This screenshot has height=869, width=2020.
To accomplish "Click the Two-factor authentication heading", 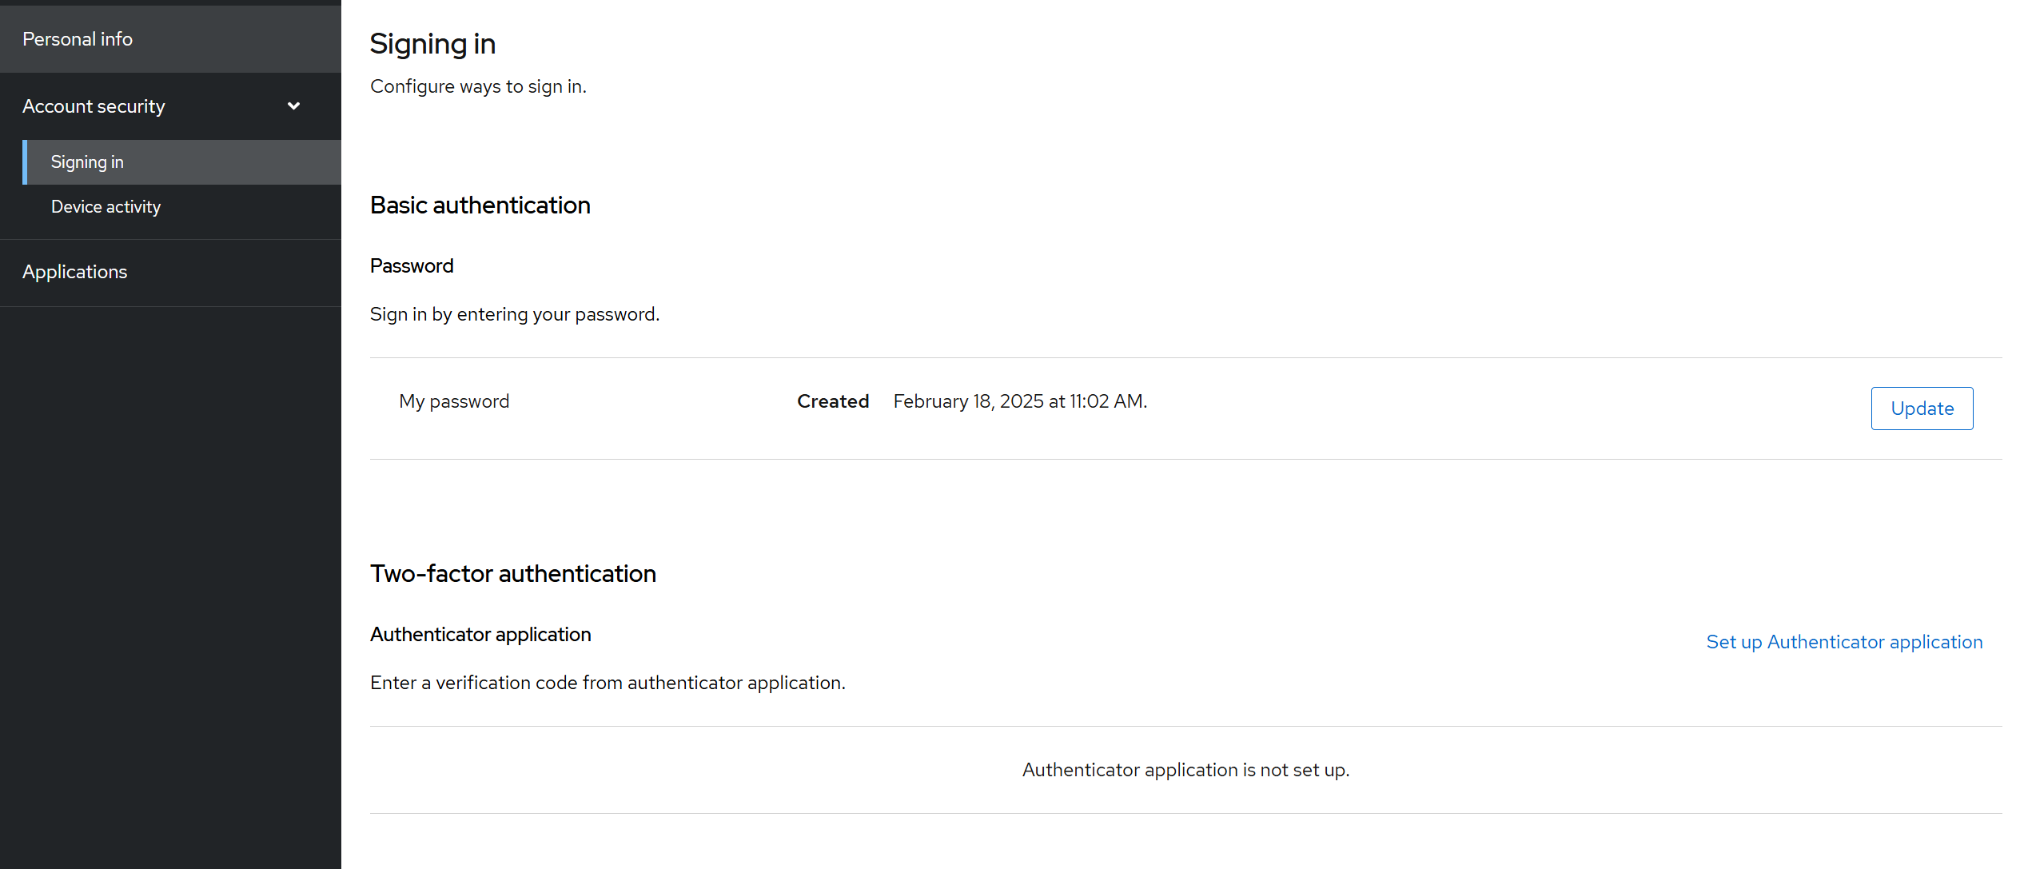I will pyautogui.click(x=512, y=574).
